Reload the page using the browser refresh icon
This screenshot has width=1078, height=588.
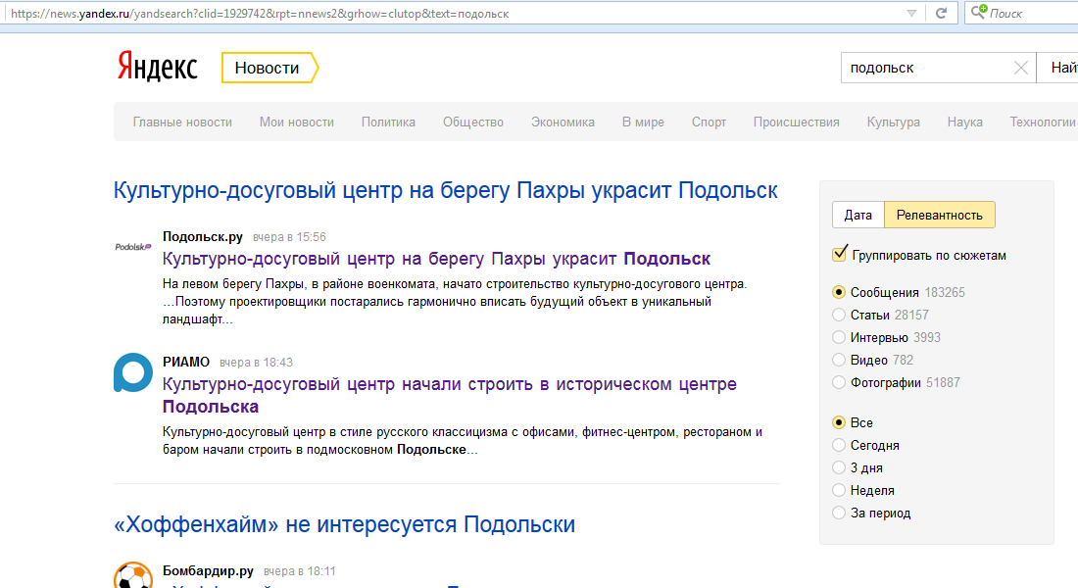pos(941,14)
